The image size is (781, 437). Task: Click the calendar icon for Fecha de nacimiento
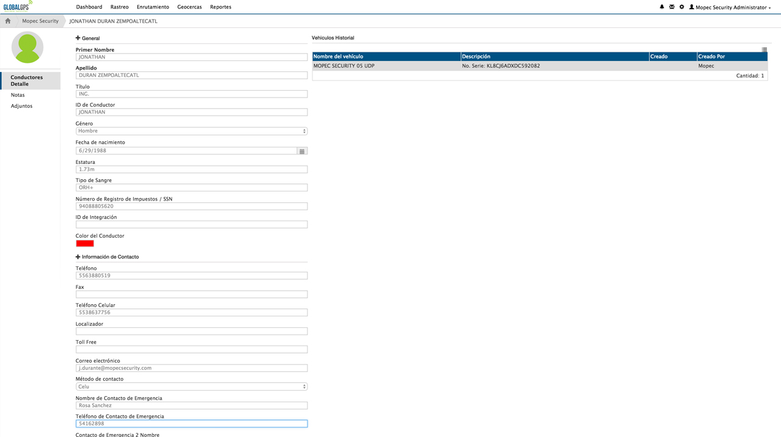[x=302, y=151]
